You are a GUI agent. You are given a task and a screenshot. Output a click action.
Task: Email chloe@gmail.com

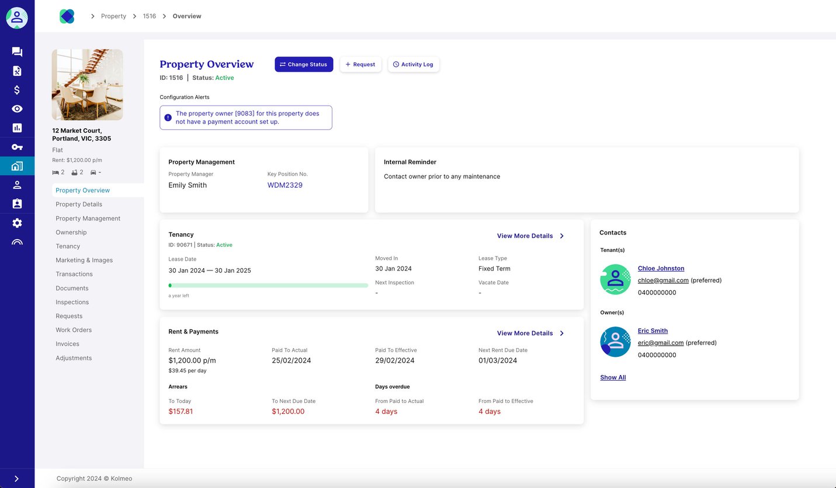tap(663, 280)
